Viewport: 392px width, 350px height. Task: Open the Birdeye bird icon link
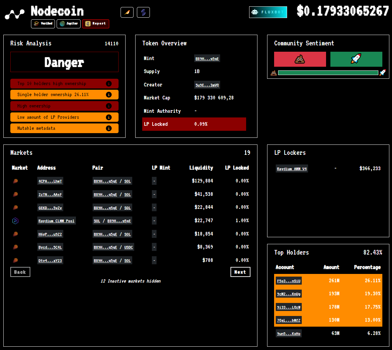coord(127,12)
